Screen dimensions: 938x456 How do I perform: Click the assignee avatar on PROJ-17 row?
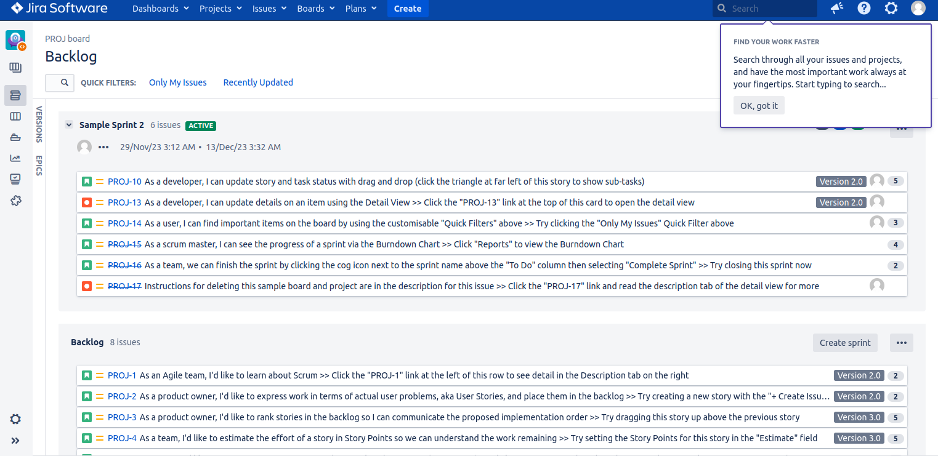tap(877, 286)
